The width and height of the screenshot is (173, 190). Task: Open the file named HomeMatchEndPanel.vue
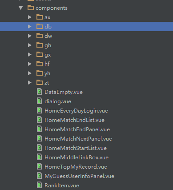[77, 129]
